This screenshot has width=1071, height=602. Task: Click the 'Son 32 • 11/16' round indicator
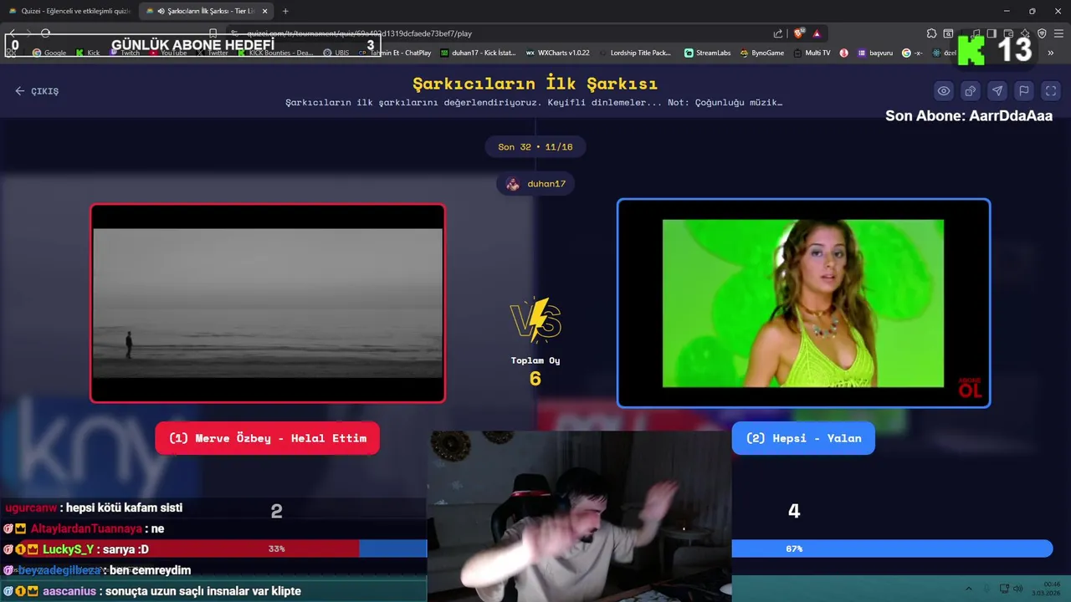tap(535, 147)
